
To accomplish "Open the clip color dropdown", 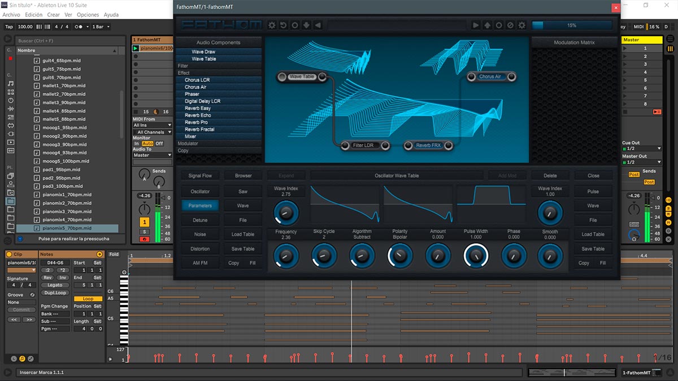I will [22, 270].
